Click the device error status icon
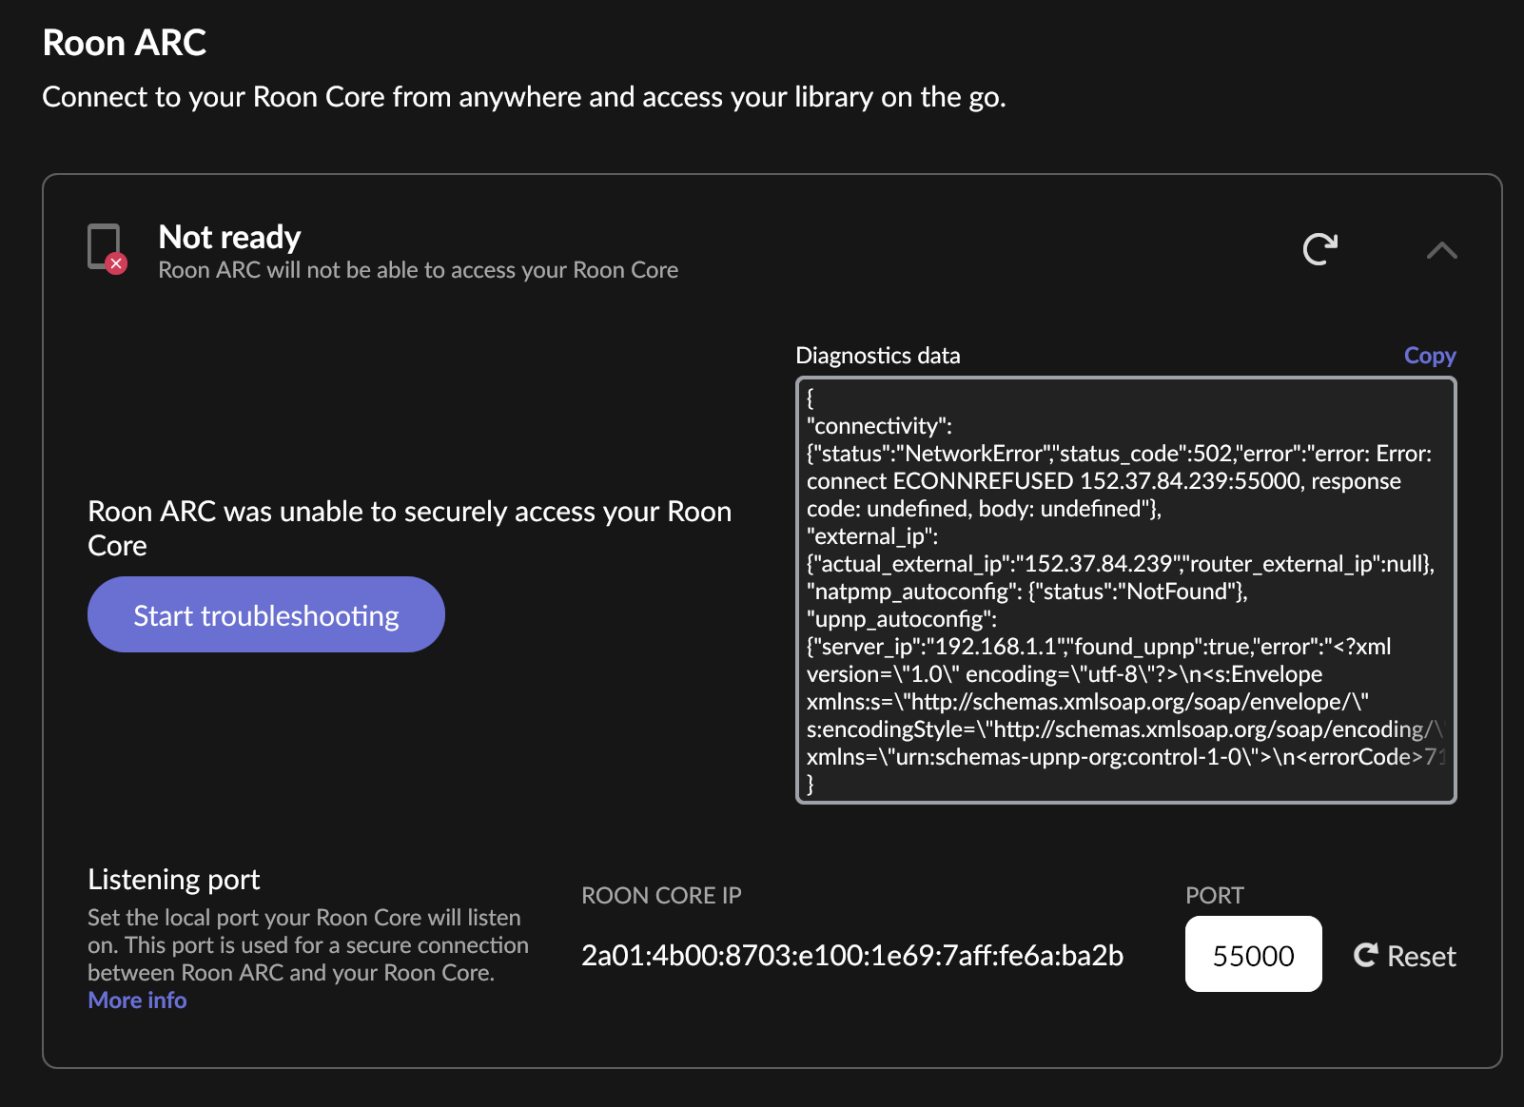The height and width of the screenshot is (1107, 1524). [x=107, y=248]
